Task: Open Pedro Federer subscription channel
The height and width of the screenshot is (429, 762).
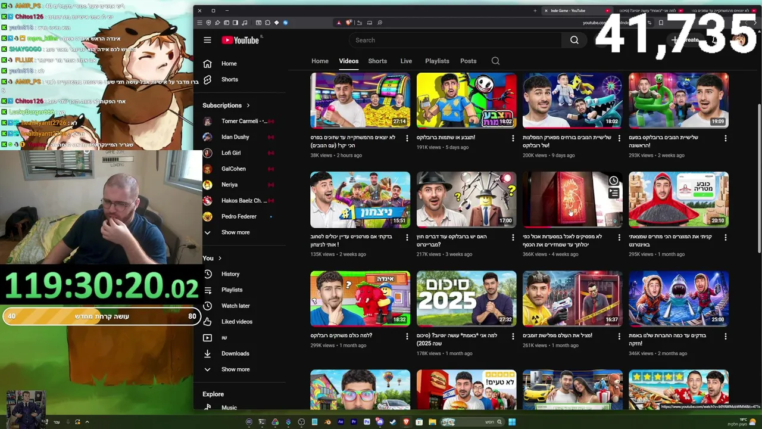Action: click(x=241, y=216)
